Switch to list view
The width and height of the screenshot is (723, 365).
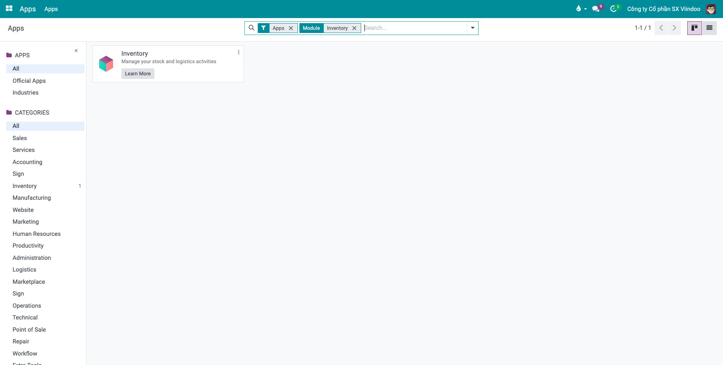[709, 28]
